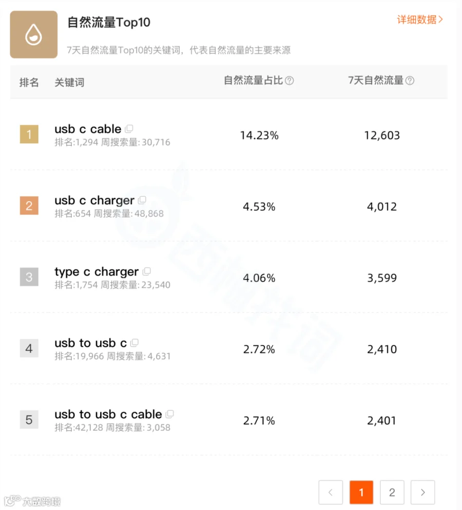Click the 关键词 column header
Viewport: 462px width, 510px height.
point(69,82)
